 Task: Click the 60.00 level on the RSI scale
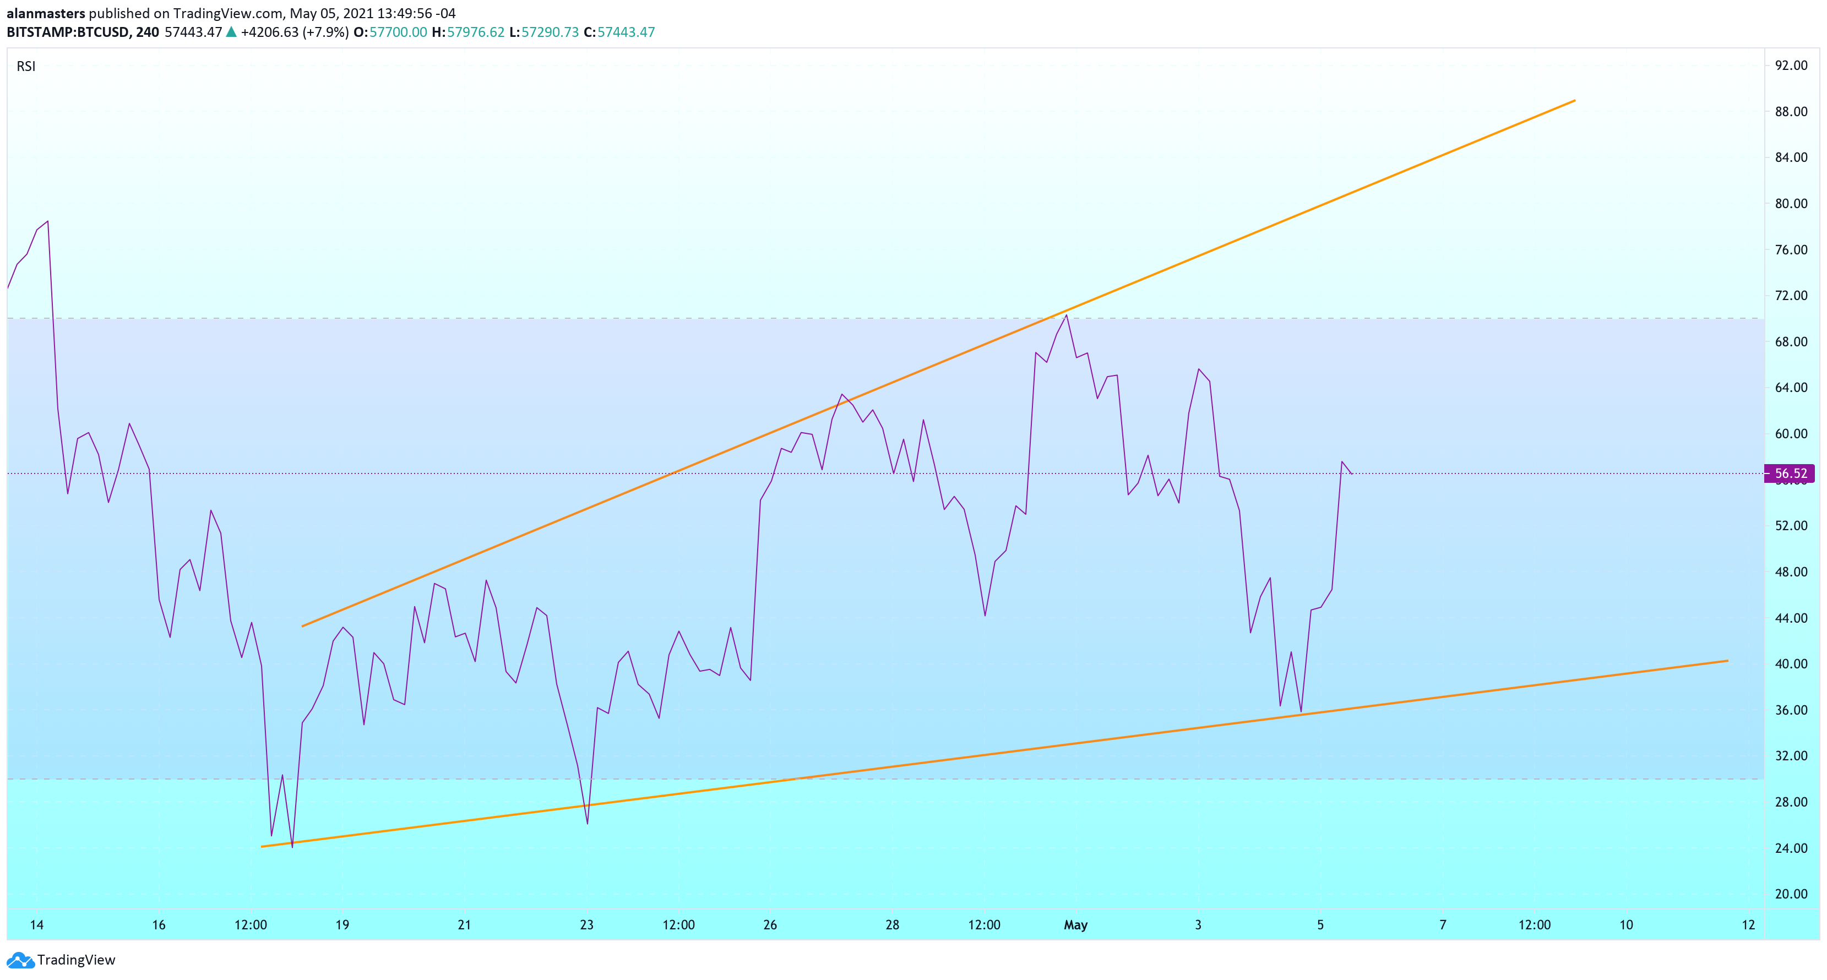coord(1791,434)
